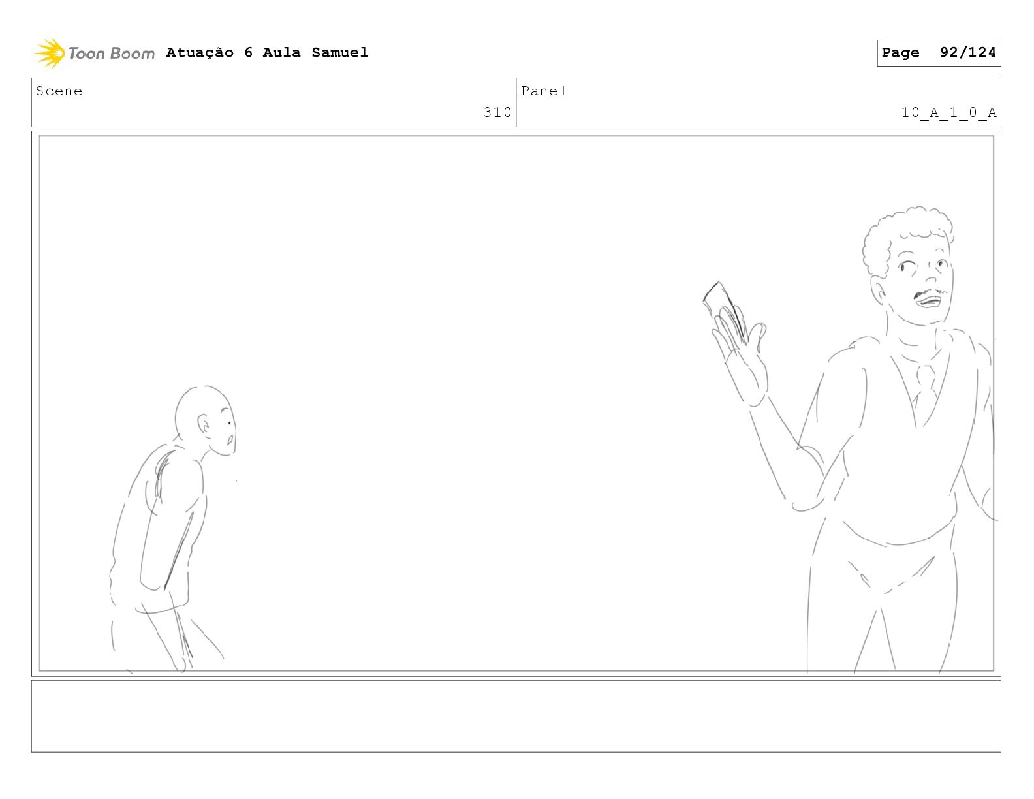Click the Toon Boom logo
The image size is (1034, 799).
click(94, 53)
